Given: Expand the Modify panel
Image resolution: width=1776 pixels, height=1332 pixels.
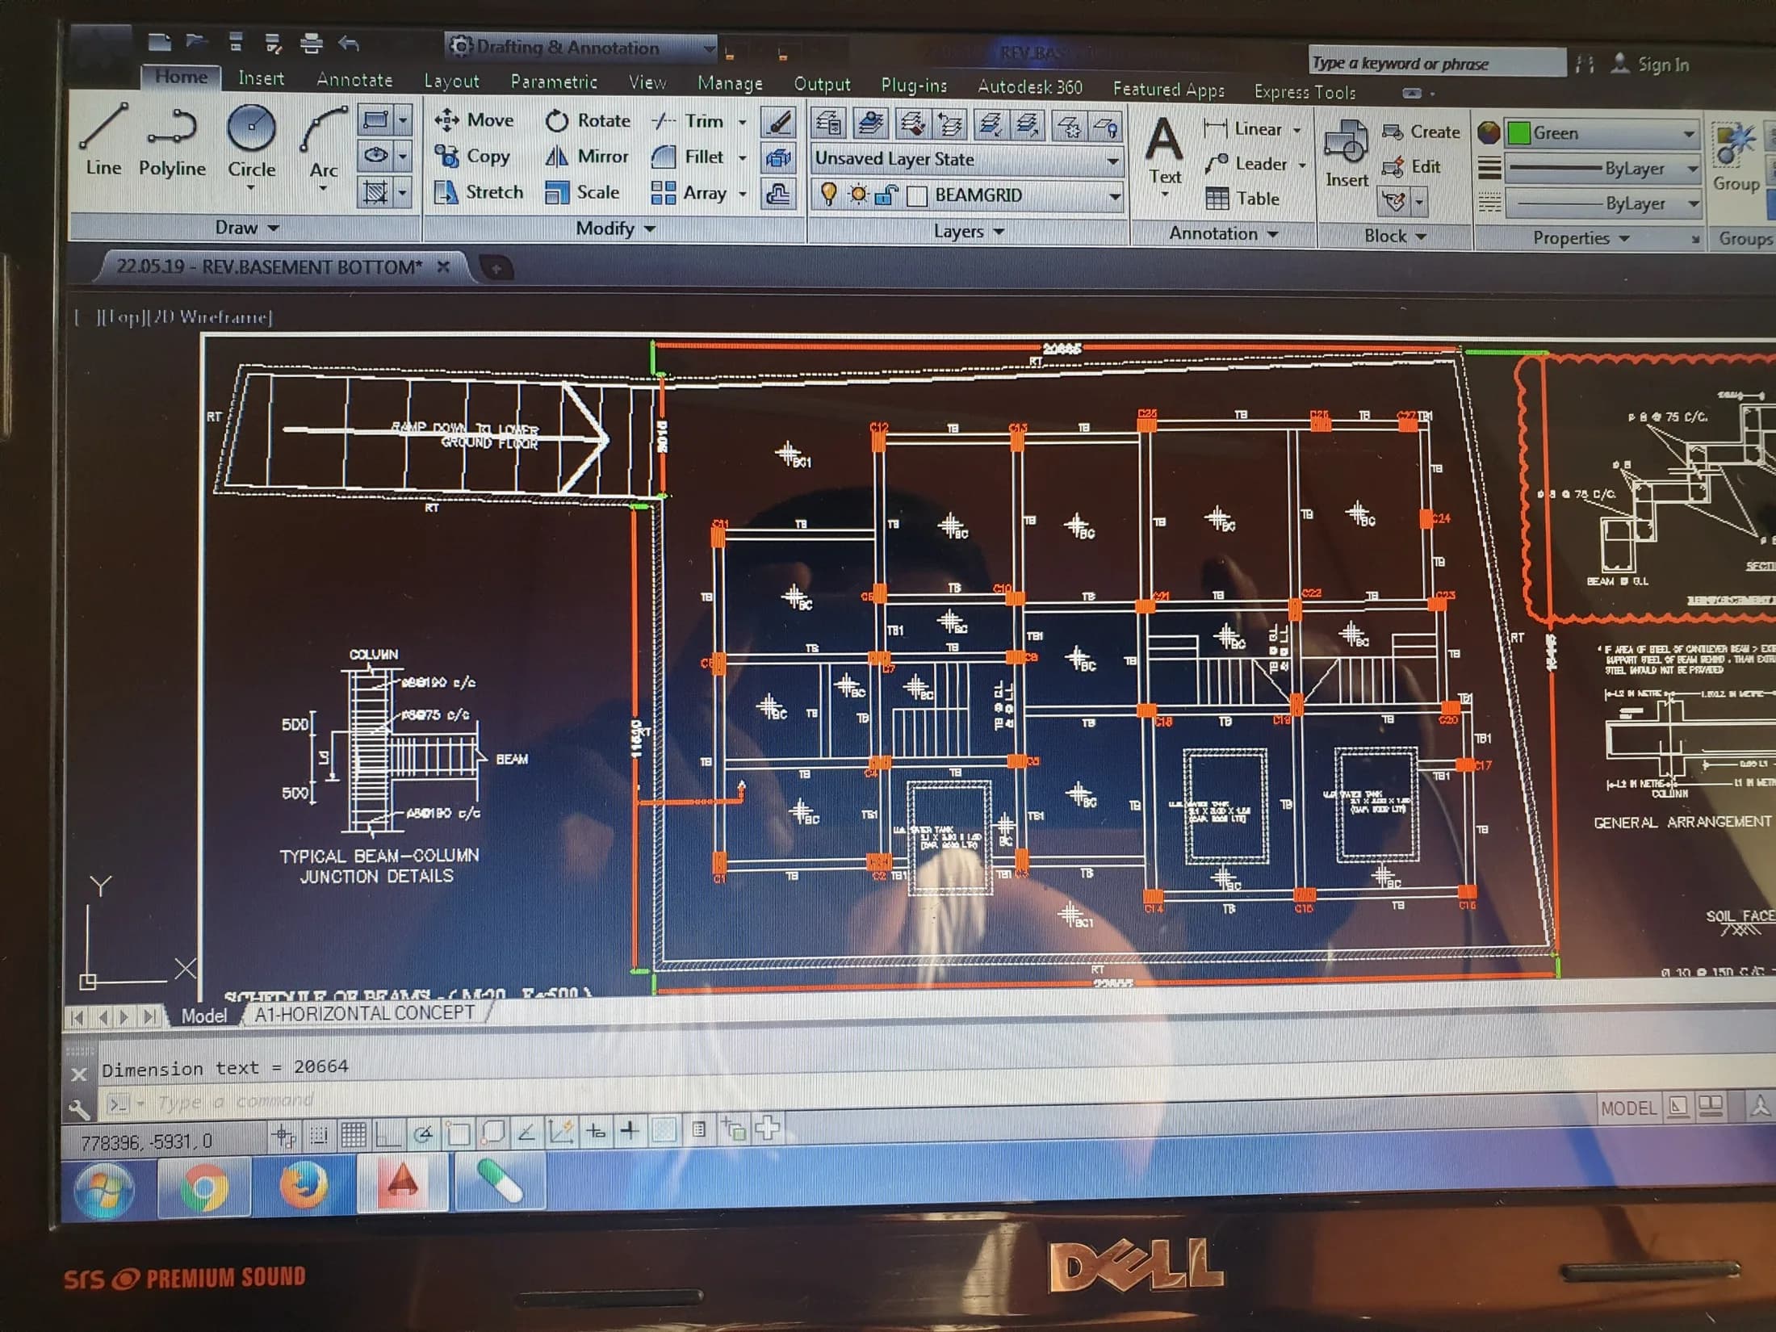Looking at the screenshot, I should tap(614, 229).
